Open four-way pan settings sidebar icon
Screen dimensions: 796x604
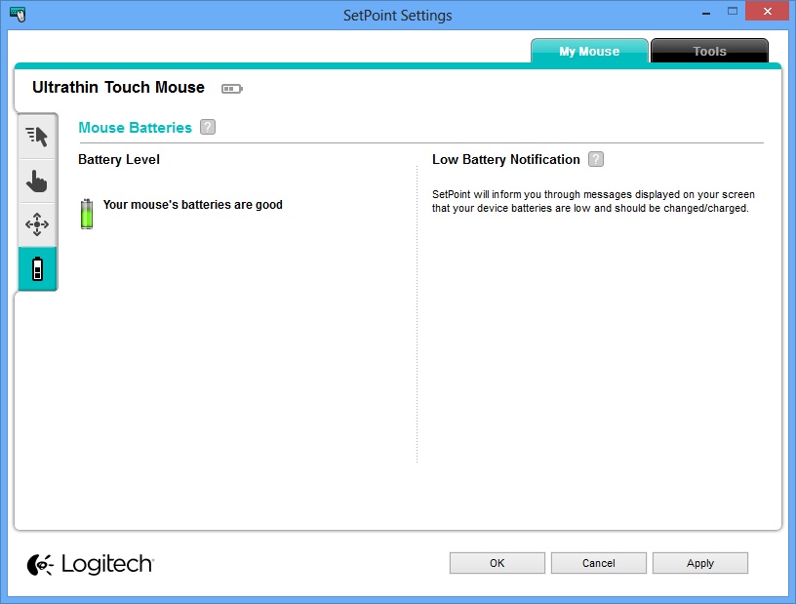[37, 224]
